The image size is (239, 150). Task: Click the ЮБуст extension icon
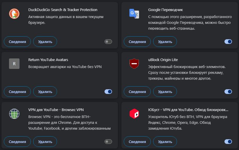coord(134,113)
